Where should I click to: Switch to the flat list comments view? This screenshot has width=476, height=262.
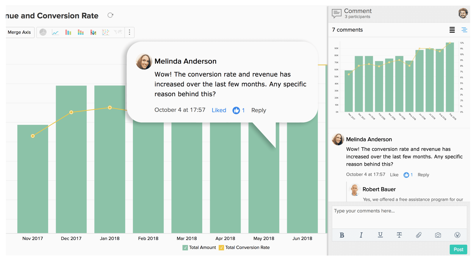tap(452, 30)
